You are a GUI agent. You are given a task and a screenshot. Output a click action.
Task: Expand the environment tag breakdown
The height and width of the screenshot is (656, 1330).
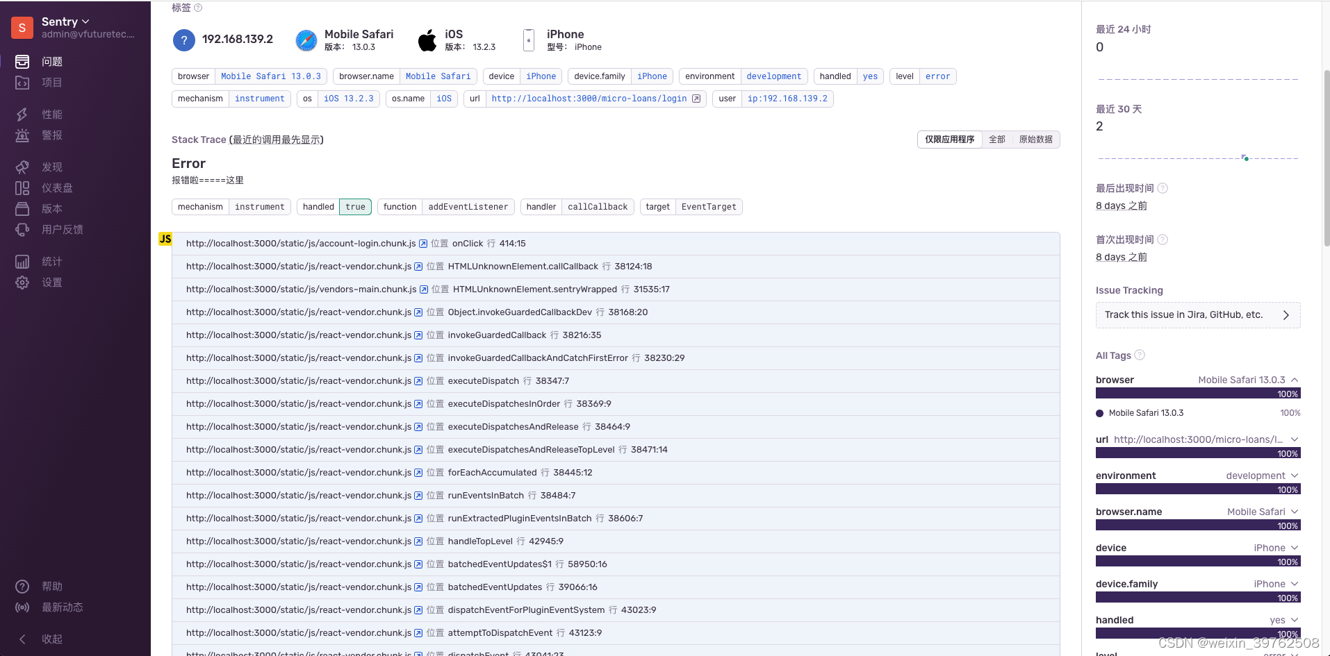click(x=1295, y=476)
